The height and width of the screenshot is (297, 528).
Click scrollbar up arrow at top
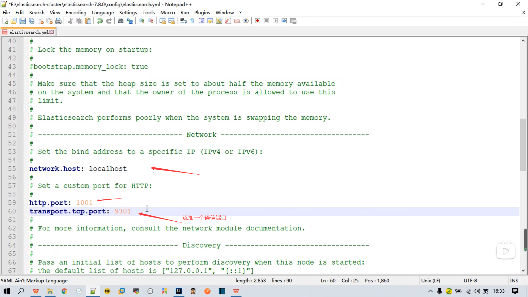[523, 41]
